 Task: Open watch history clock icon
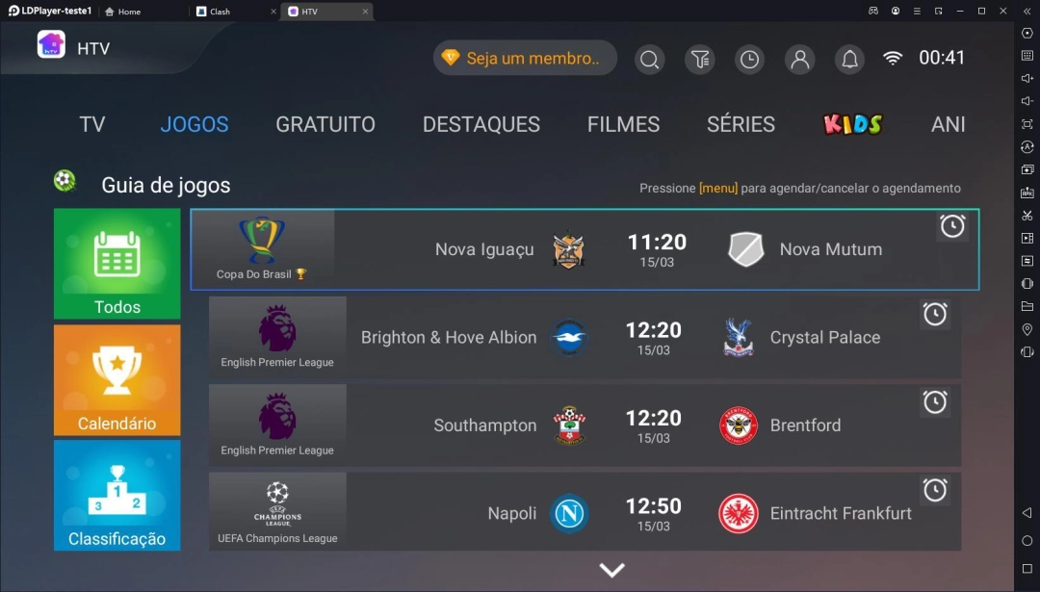pos(749,59)
